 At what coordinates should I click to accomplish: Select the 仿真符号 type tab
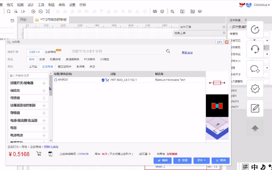click(x=55, y=59)
